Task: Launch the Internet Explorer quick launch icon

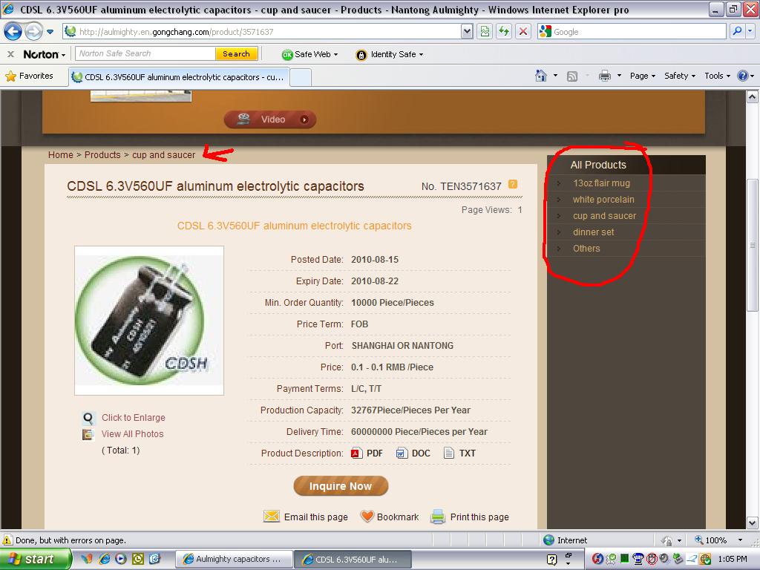Action: point(104,559)
